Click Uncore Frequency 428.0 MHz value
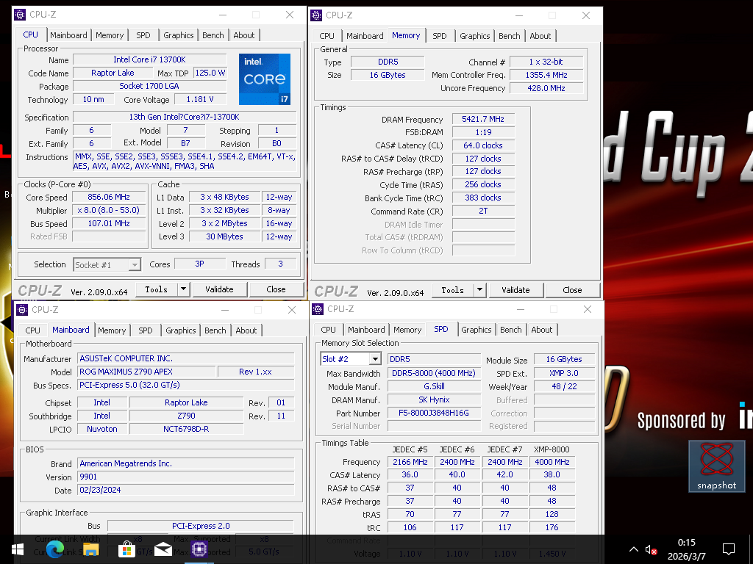Screen dimensions: 753x564 point(546,88)
